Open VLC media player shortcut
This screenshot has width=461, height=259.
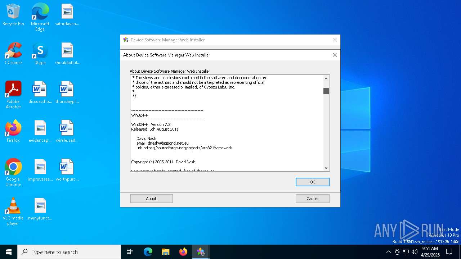pos(13,212)
